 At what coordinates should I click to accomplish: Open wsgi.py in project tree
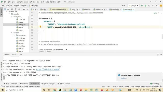[21, 30]
